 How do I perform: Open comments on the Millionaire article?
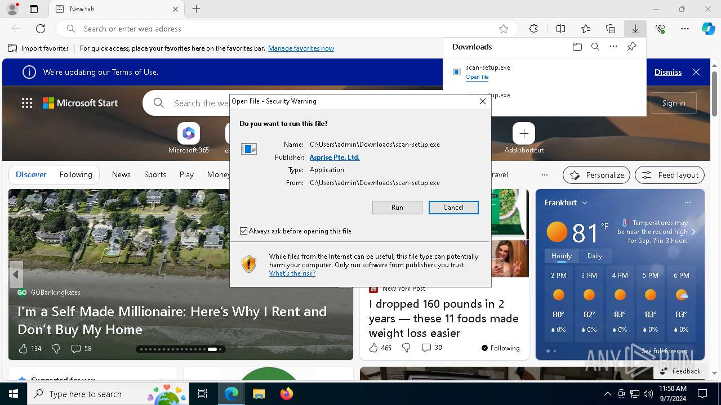pyautogui.click(x=82, y=349)
